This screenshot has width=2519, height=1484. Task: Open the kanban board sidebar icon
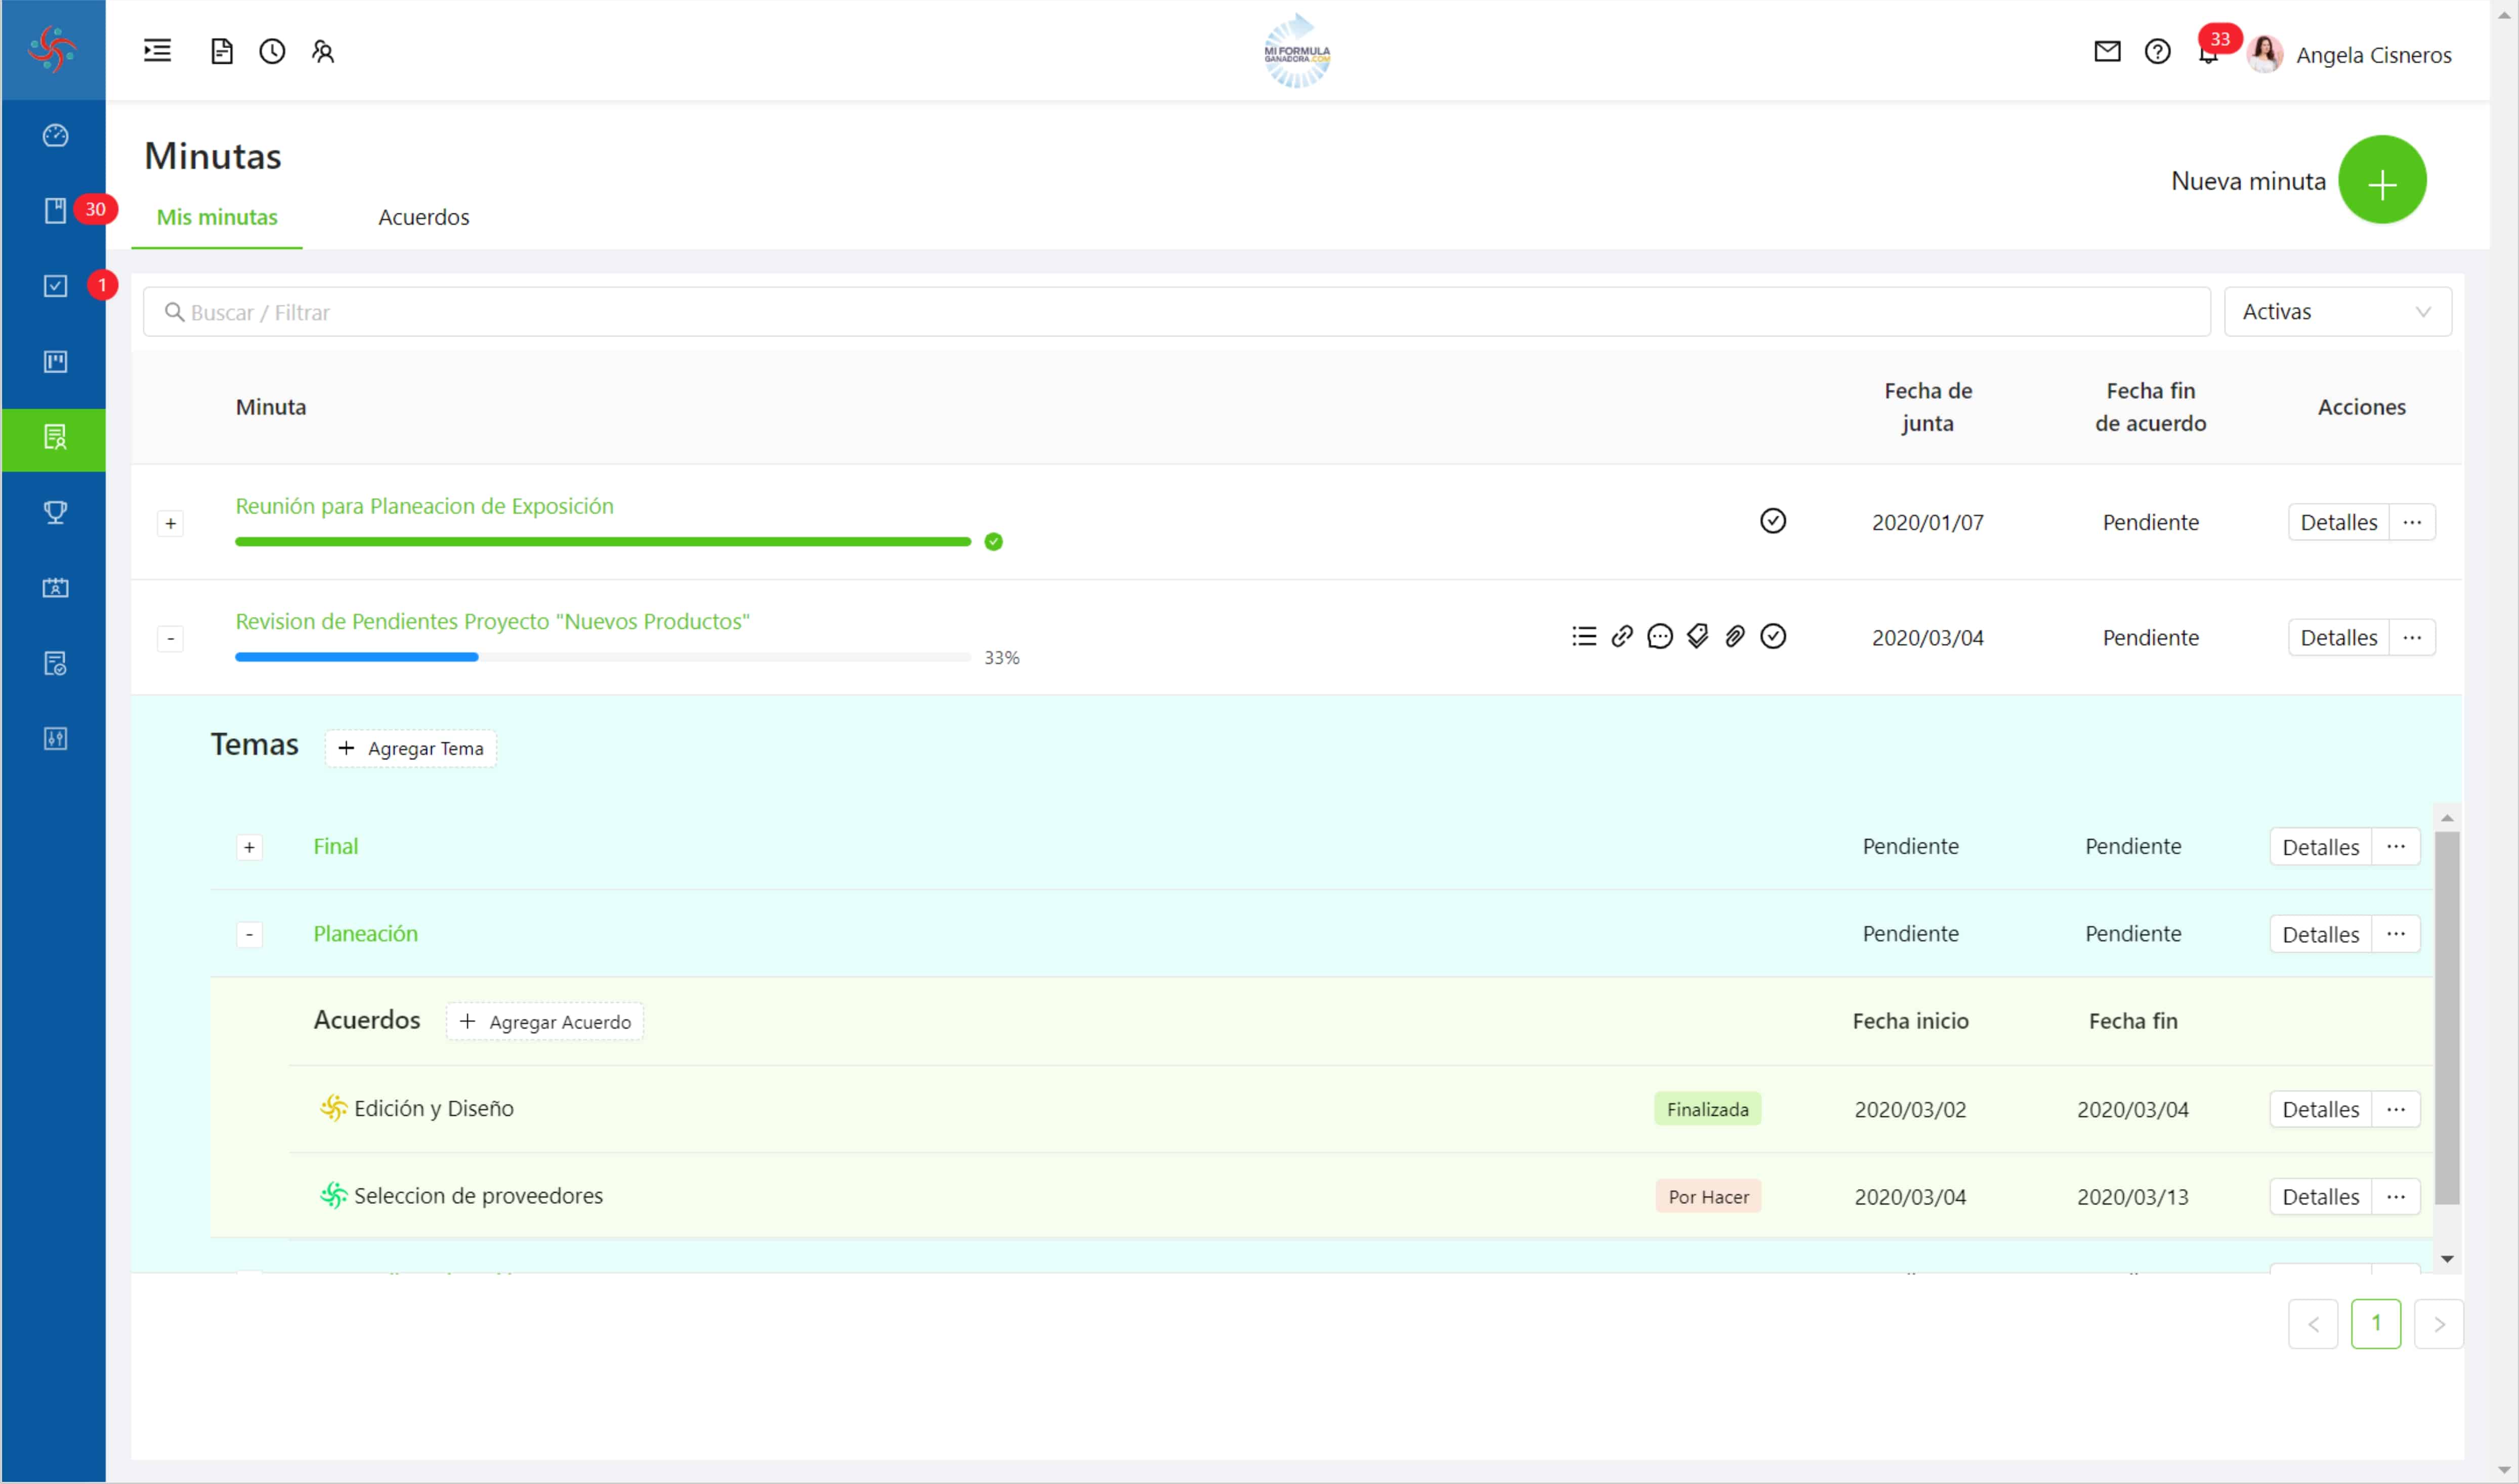55,361
